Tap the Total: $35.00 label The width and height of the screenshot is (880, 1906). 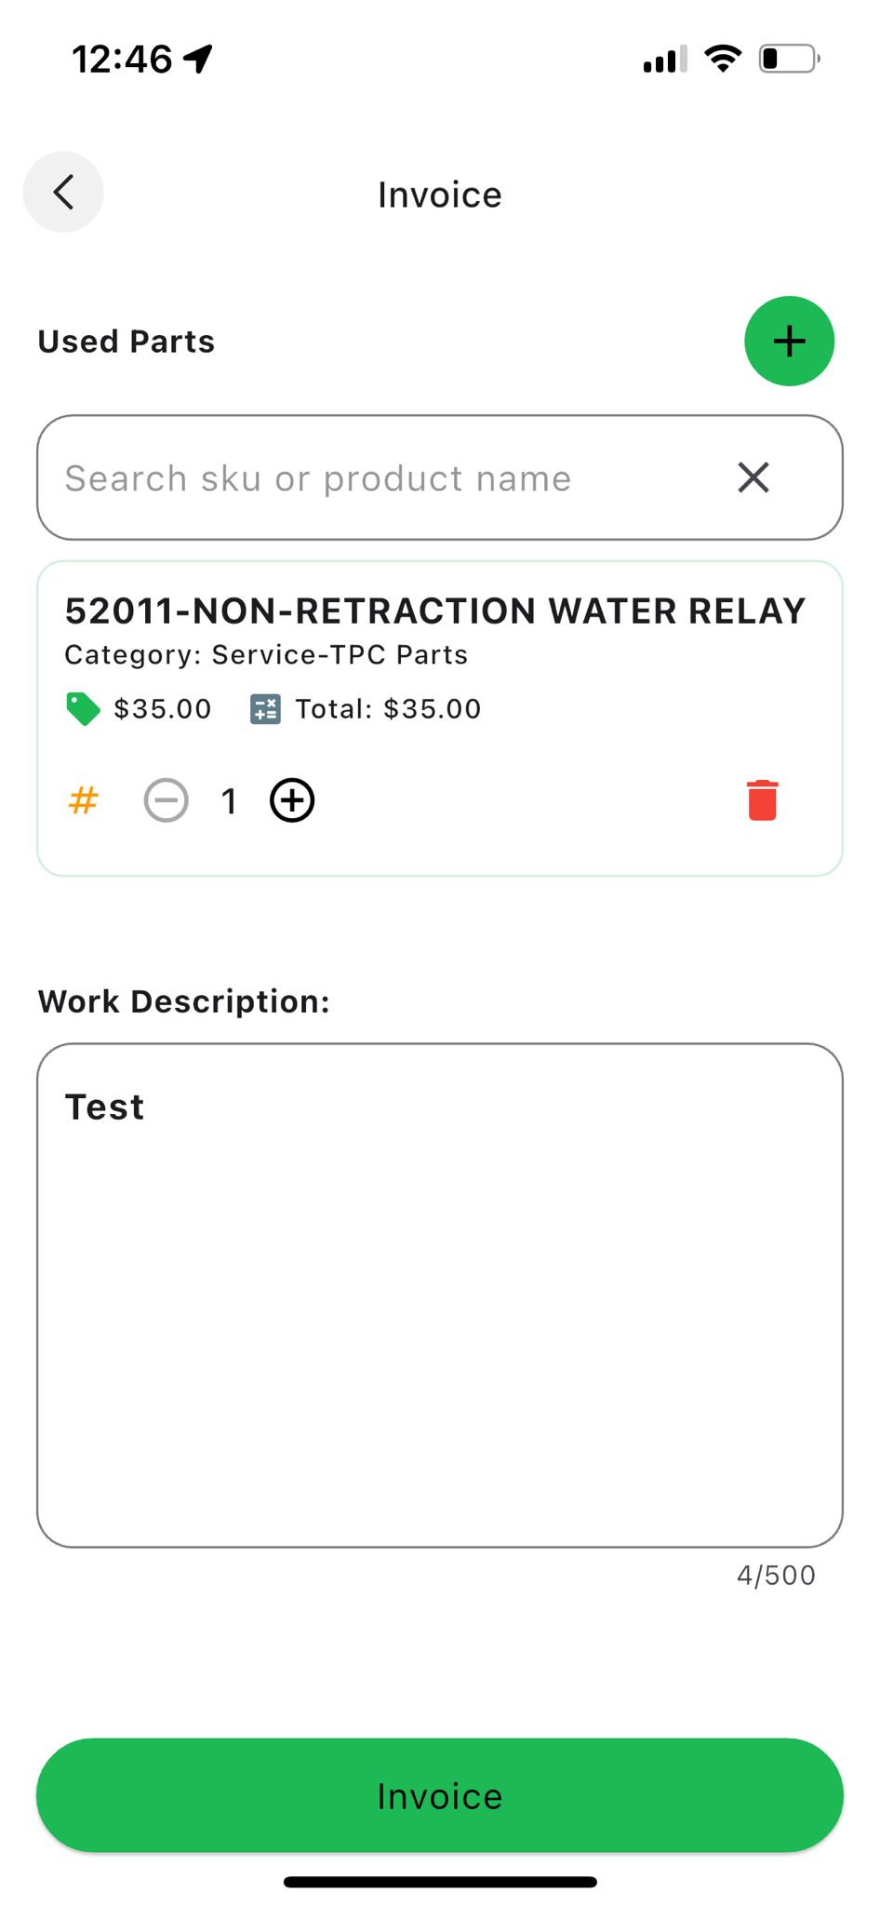click(388, 709)
